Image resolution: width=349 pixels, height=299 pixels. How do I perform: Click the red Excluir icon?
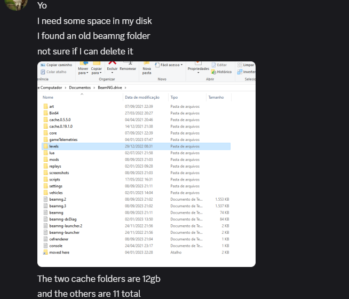click(112, 63)
